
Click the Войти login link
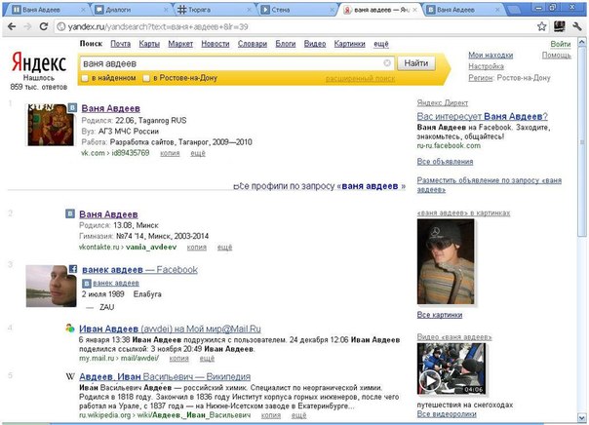(x=561, y=44)
